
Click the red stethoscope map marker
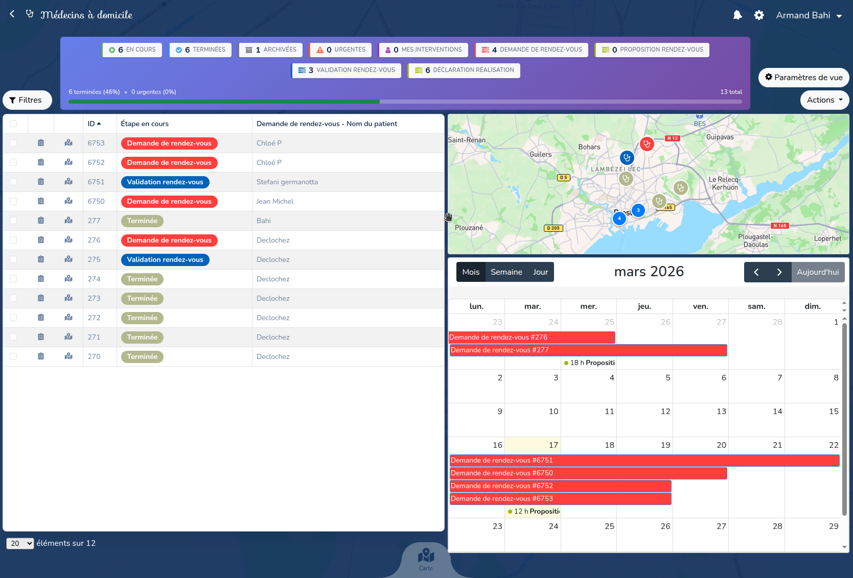647,144
